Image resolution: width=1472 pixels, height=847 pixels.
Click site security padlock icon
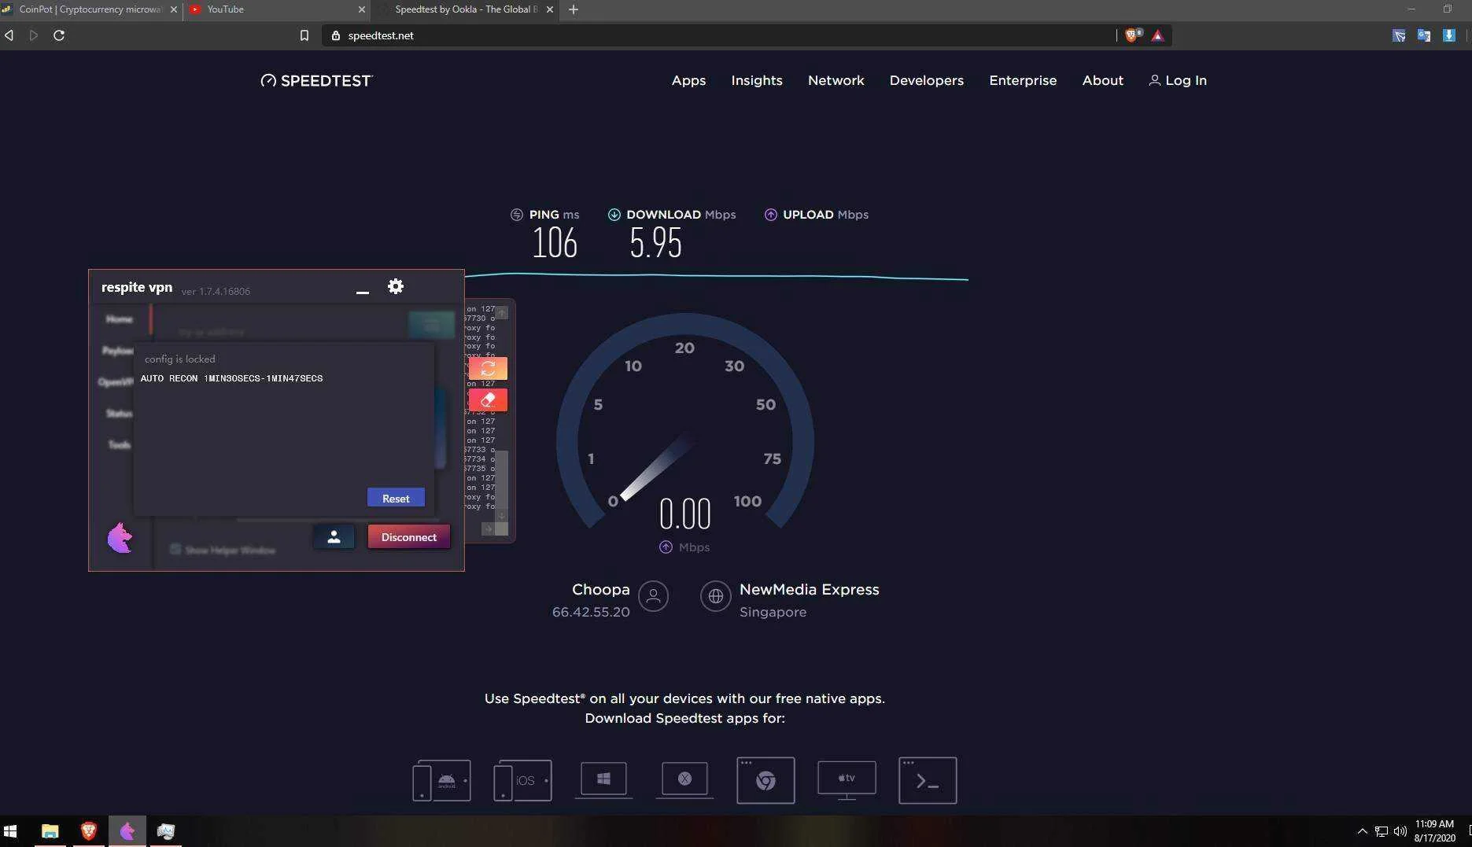tap(336, 35)
